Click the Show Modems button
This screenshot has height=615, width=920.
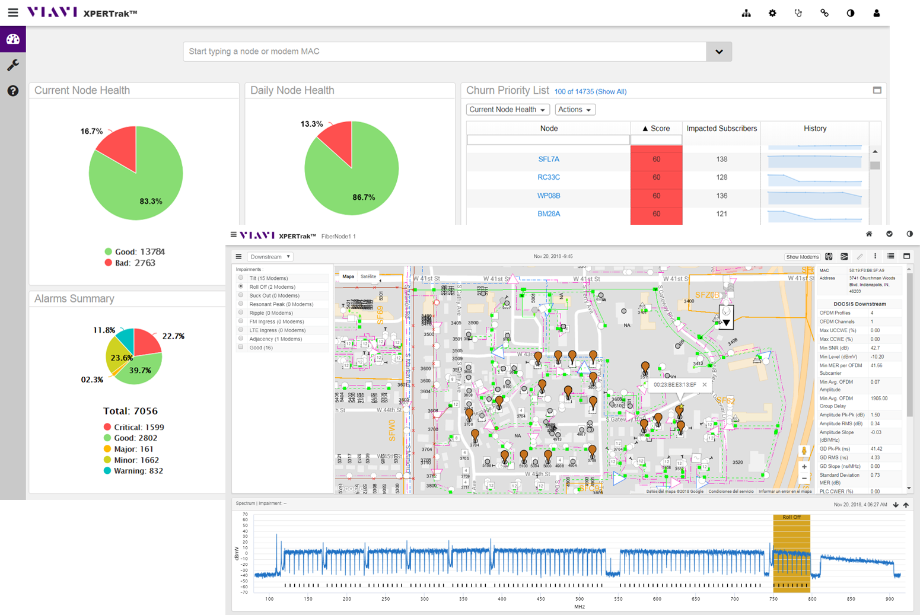[802, 257]
